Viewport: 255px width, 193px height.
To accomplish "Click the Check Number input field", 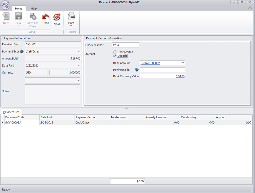I will [125, 45].
